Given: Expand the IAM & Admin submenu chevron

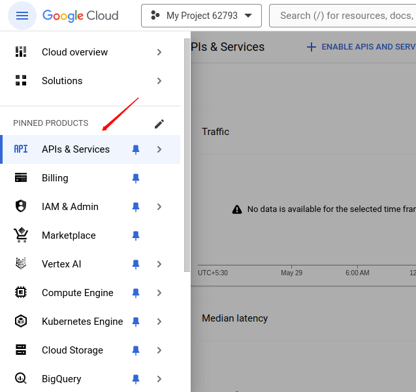Looking at the screenshot, I should (159, 207).
